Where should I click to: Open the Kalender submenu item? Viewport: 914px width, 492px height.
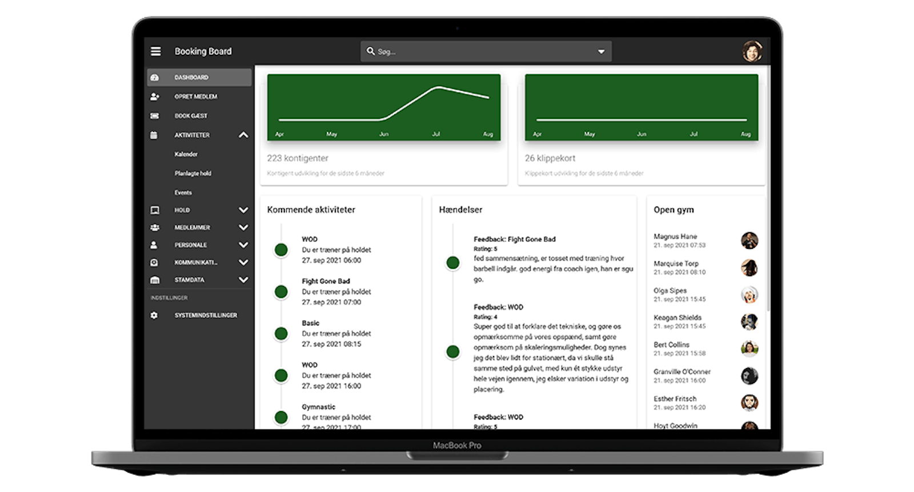(186, 154)
